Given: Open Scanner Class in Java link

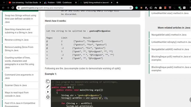Looking at the screenshot, I should (x=16, y=85).
